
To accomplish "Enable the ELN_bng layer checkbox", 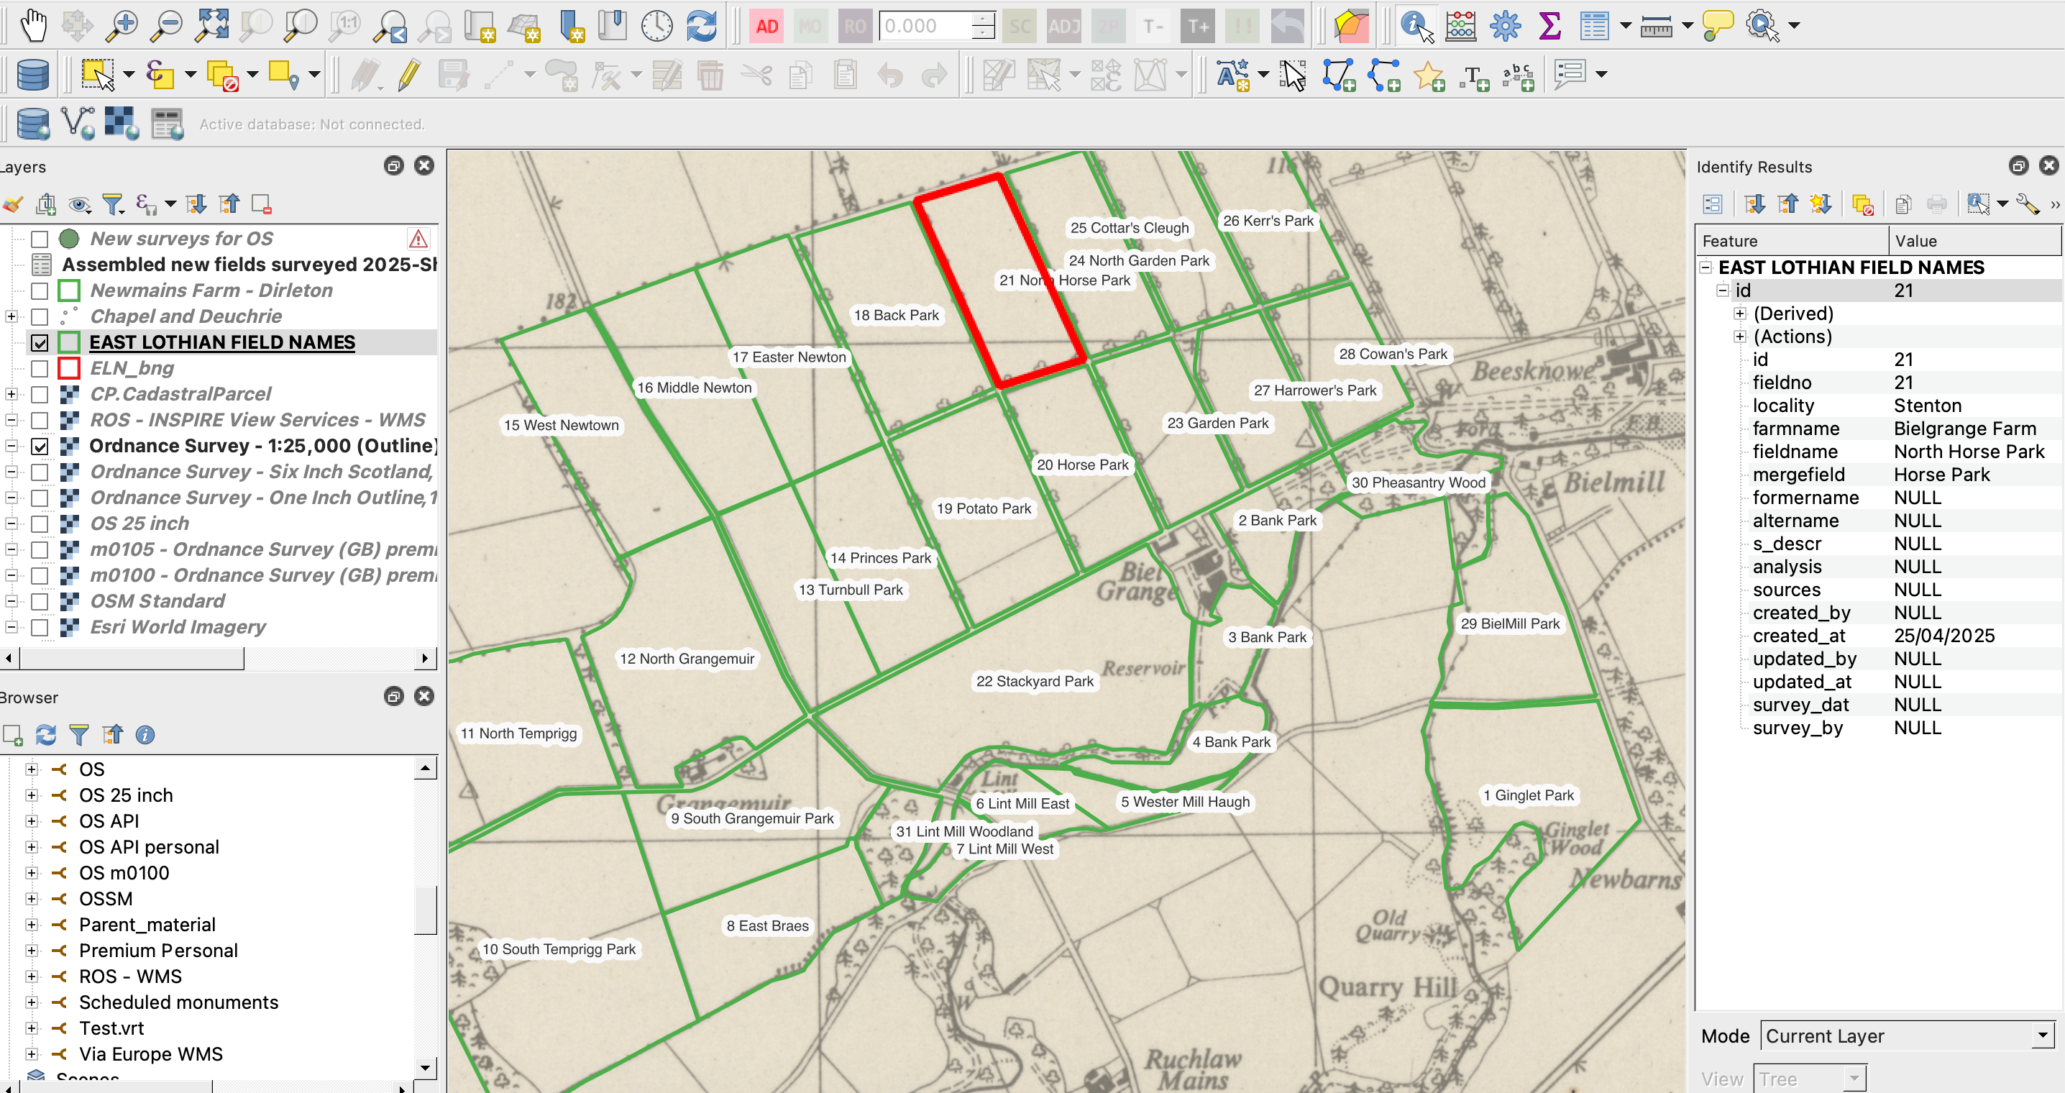I will tap(40, 369).
